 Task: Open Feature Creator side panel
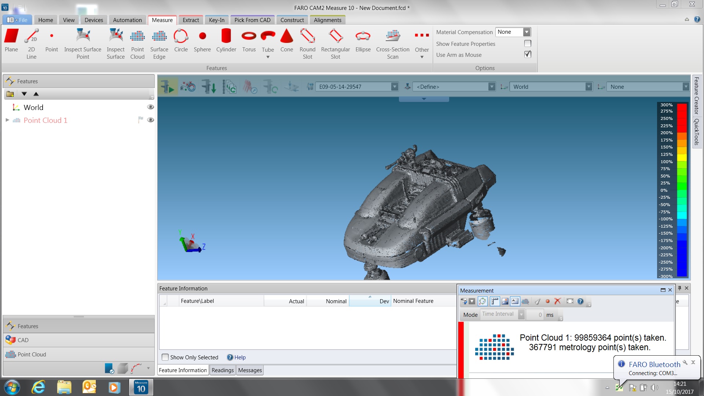pyautogui.click(x=696, y=95)
